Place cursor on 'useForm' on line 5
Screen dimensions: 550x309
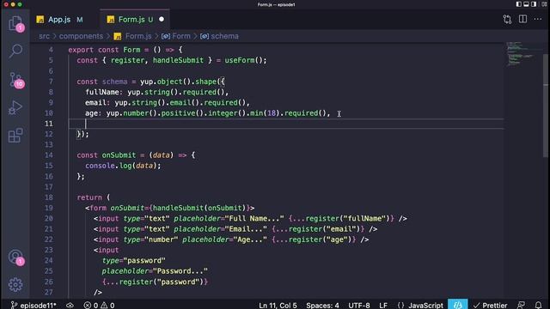coord(239,60)
